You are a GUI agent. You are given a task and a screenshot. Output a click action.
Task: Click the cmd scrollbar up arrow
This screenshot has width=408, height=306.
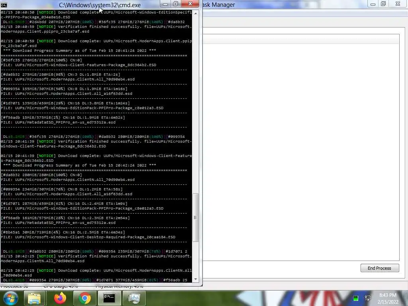pos(196,13)
